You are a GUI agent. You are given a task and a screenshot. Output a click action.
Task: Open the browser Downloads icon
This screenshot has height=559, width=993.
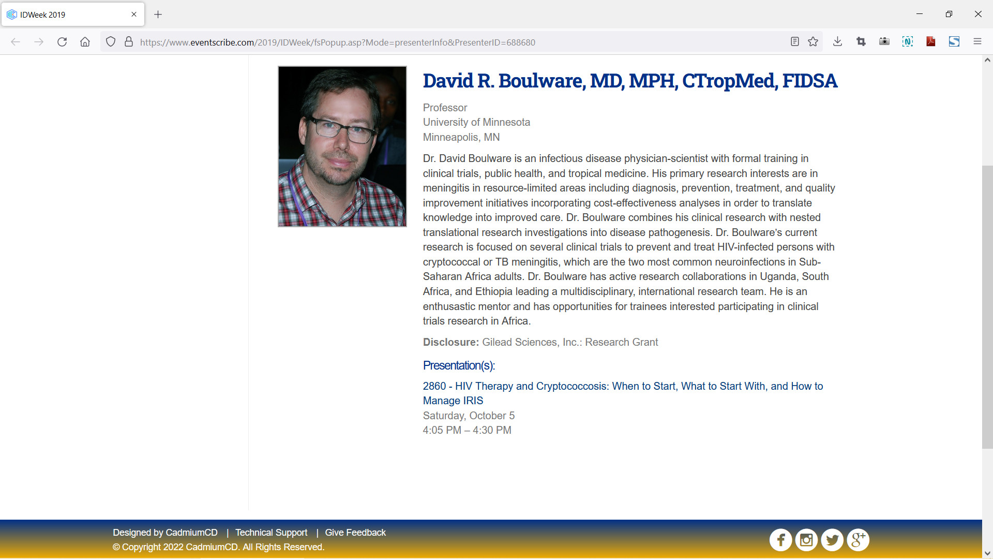tap(837, 42)
